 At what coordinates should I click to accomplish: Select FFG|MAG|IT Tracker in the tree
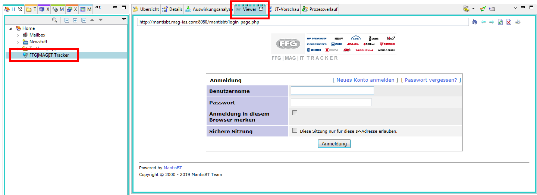pos(49,55)
